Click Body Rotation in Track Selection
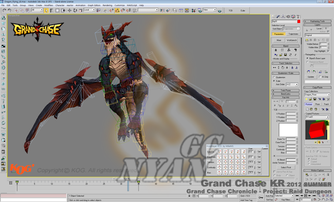The width and height of the screenshot is (334, 202). click(x=283, y=68)
